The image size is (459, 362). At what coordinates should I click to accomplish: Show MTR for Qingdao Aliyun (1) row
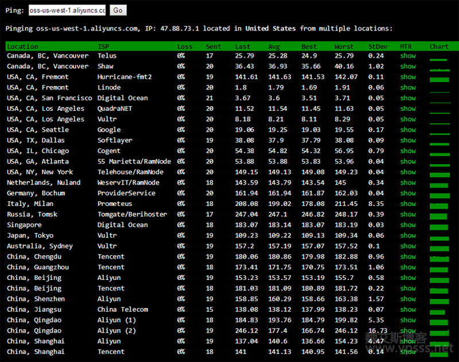pyautogui.click(x=408, y=320)
